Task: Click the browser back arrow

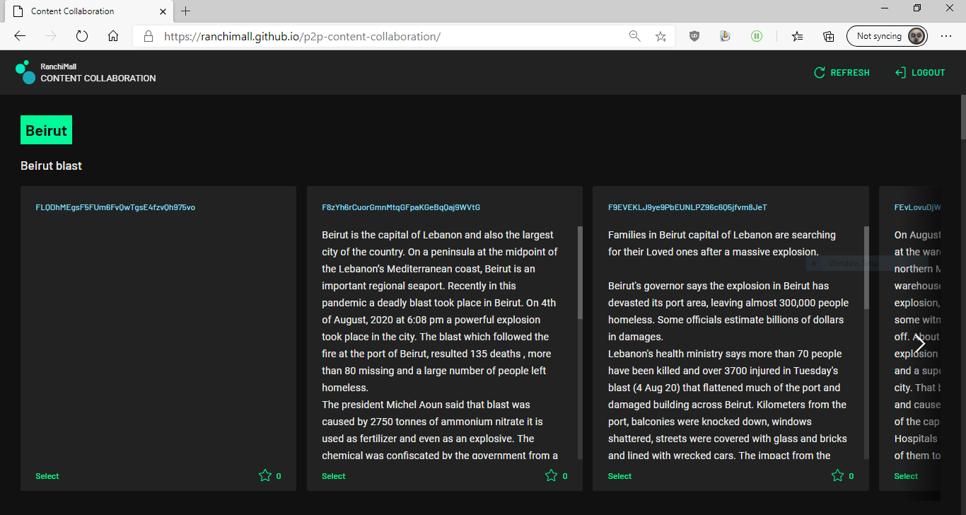Action: [x=20, y=36]
